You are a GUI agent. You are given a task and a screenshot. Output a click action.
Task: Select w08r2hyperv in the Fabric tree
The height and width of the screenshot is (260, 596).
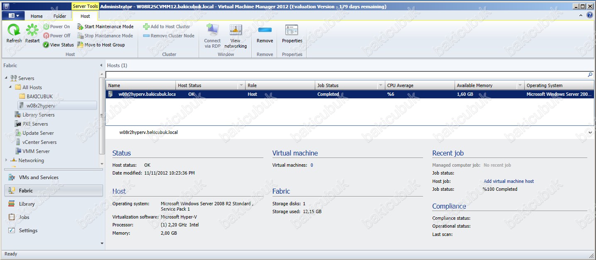[57, 106]
